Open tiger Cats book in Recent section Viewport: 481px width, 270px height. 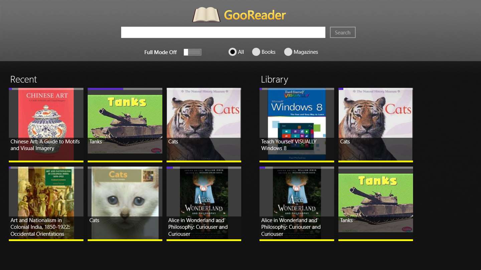[x=204, y=125]
